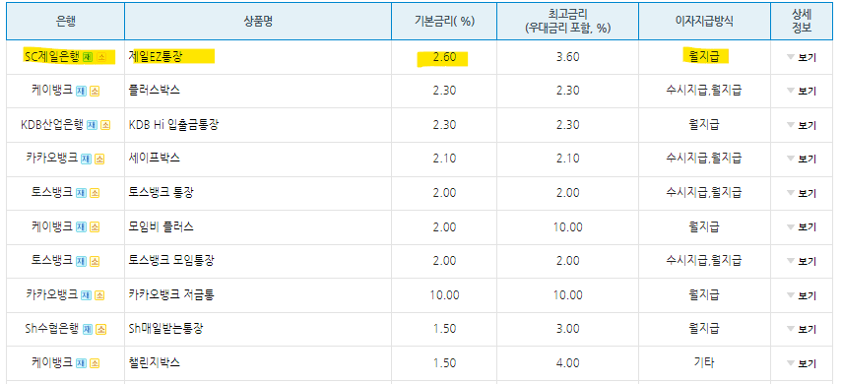The width and height of the screenshot is (842, 384).
Task: Click the 소 badge beside Sh수협은행
Action: [101, 329]
